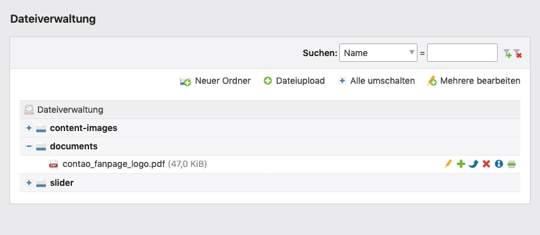Click the documents folder icon
Screen dimensions: 540x235
[x=41, y=146]
